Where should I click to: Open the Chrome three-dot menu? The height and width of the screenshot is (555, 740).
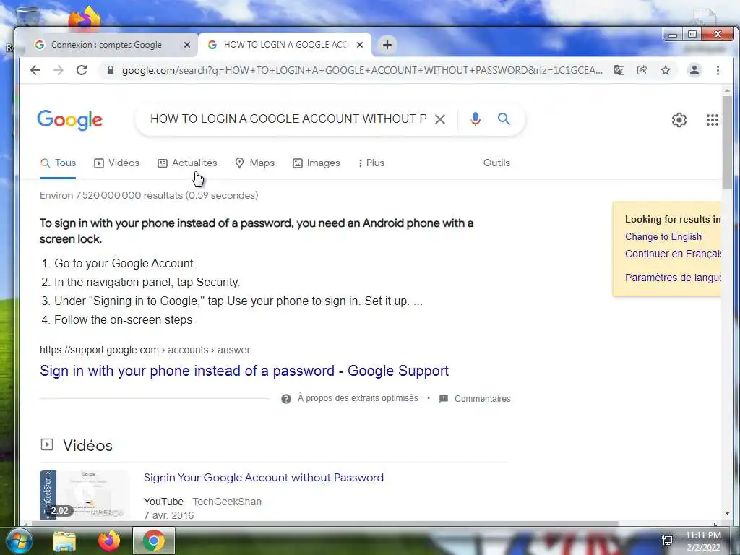[x=718, y=70]
